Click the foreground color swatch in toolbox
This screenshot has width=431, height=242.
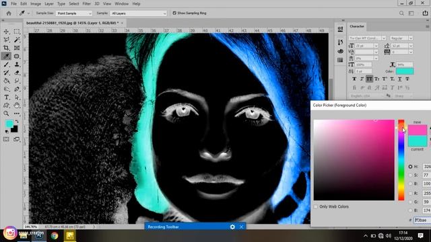[x=9, y=124]
